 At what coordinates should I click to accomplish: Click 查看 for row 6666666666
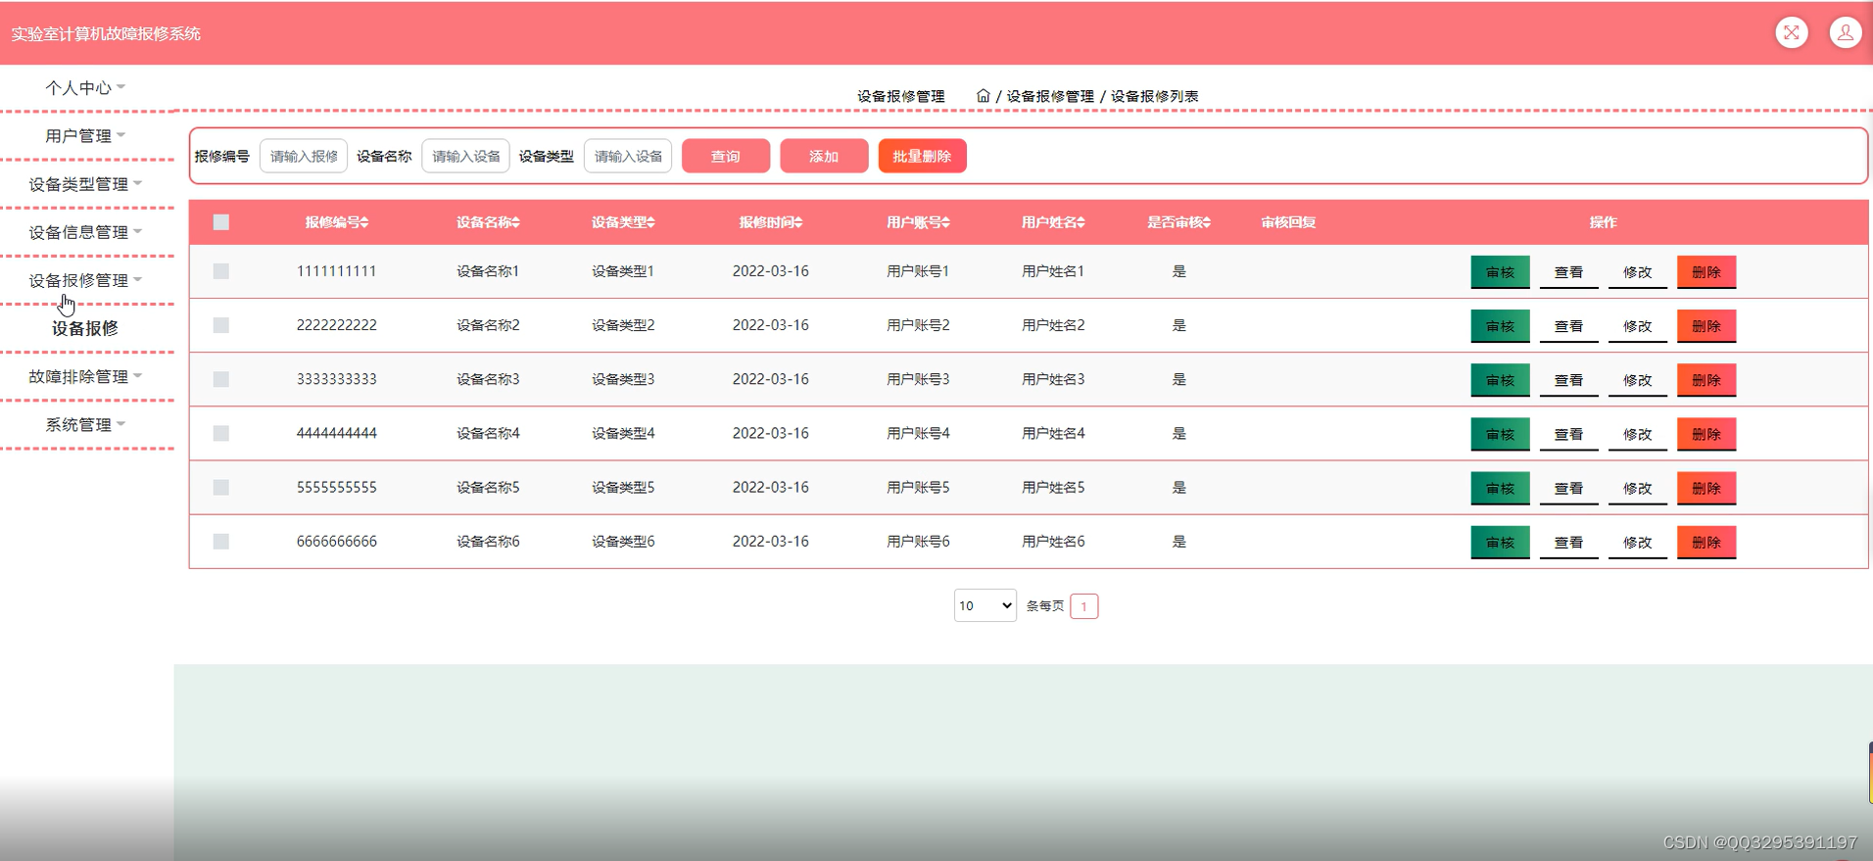pos(1568,542)
